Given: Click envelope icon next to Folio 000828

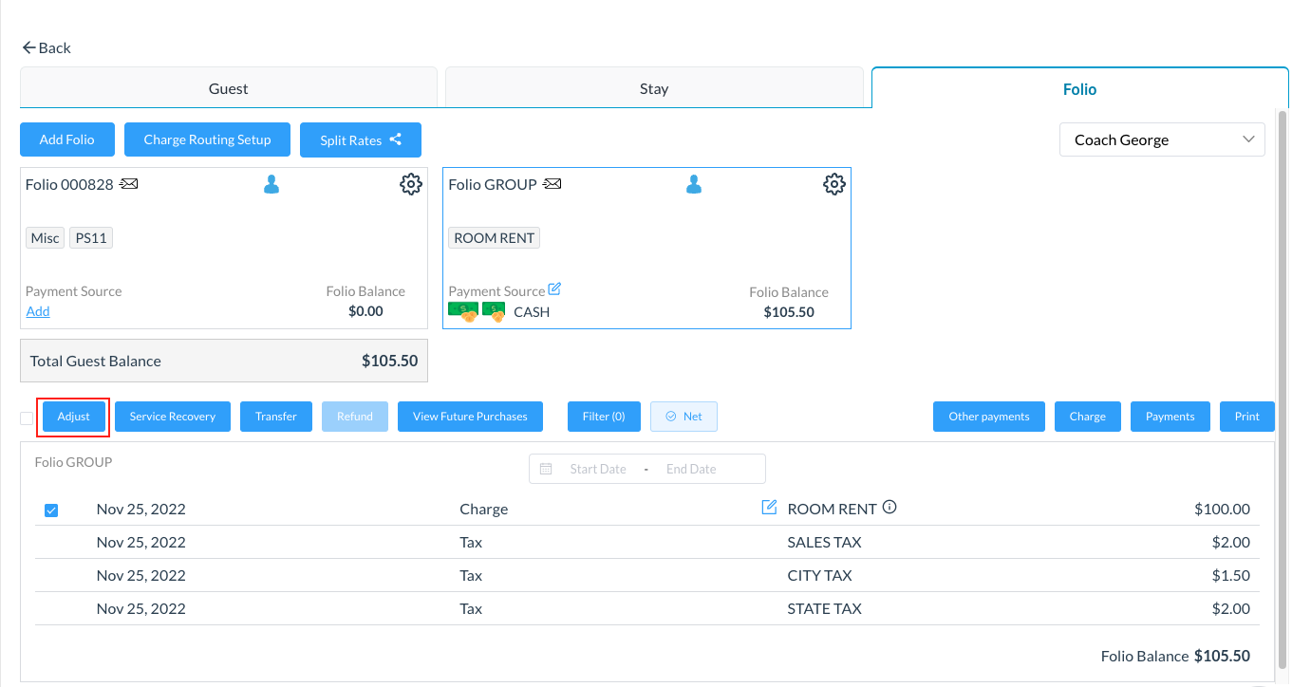Looking at the screenshot, I should (x=129, y=184).
